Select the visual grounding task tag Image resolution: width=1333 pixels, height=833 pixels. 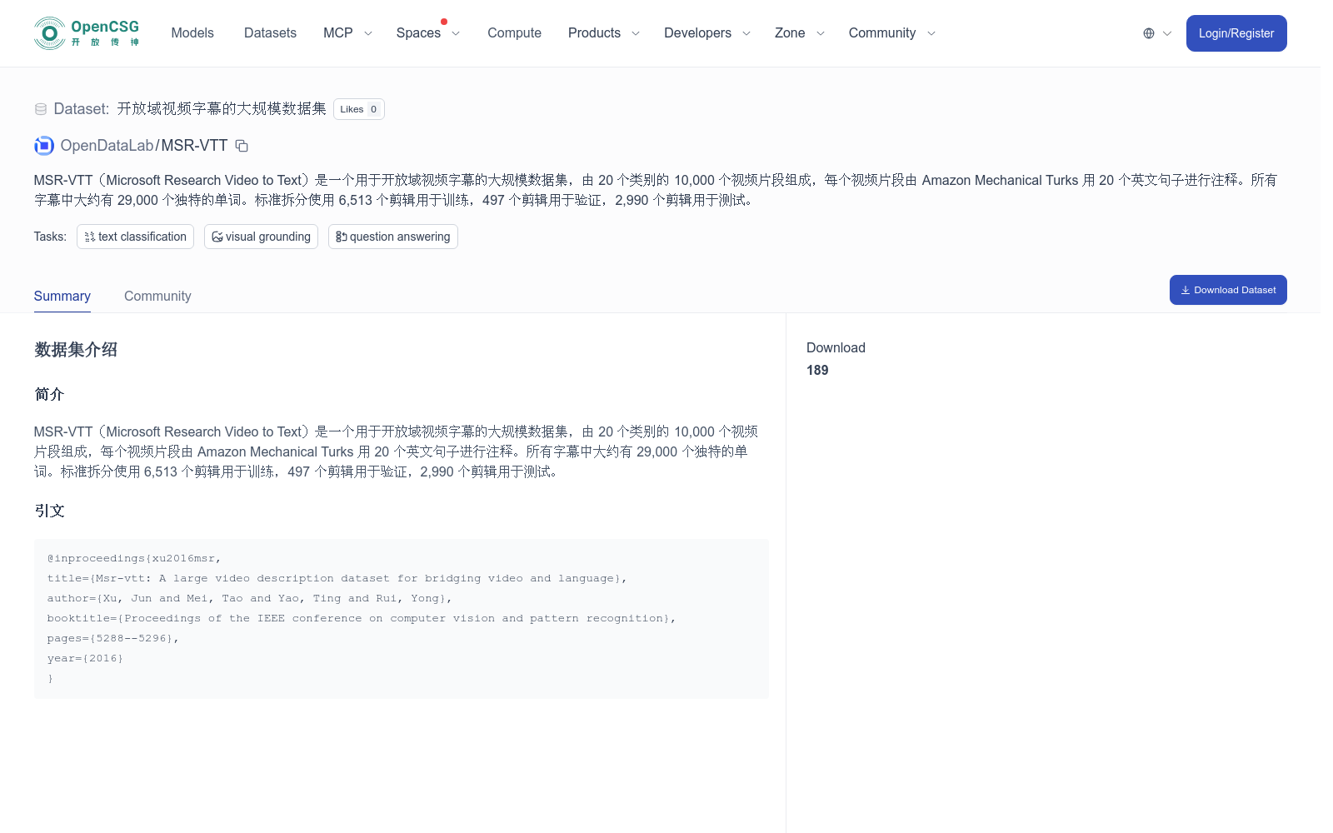point(261,237)
